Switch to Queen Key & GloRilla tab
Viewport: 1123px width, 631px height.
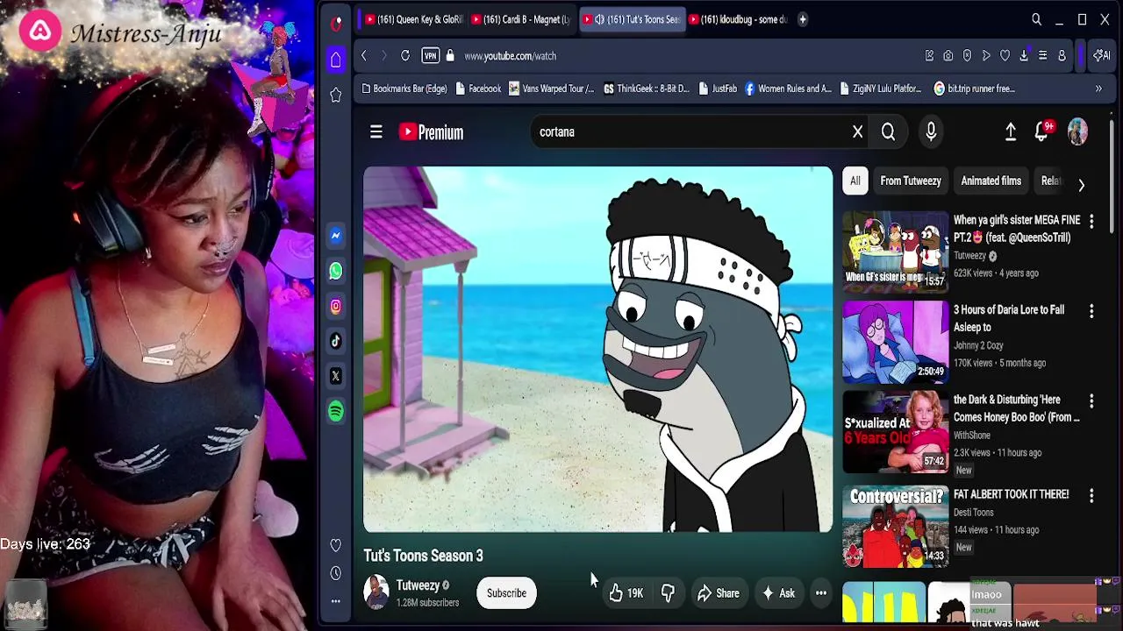tap(413, 19)
